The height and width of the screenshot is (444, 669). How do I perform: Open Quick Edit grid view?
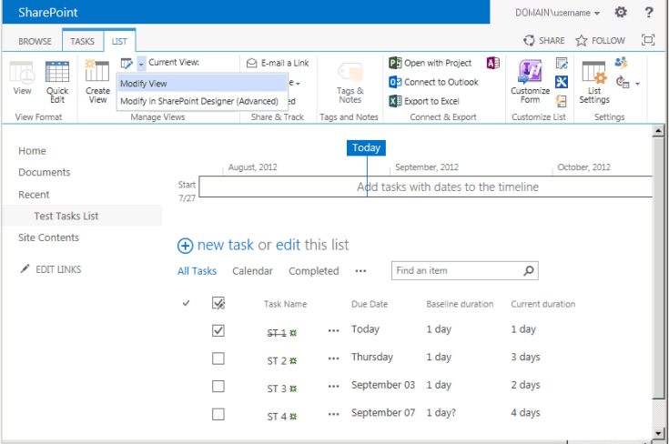point(57,82)
